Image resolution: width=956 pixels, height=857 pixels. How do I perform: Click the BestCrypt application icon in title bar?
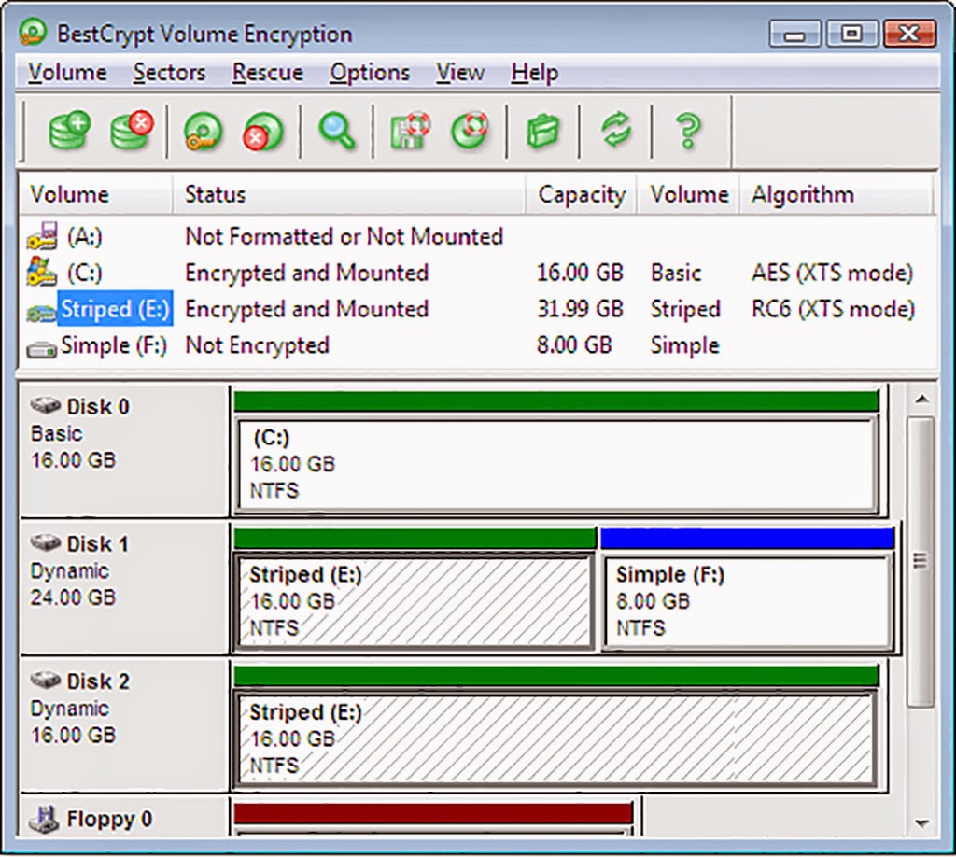(x=33, y=33)
